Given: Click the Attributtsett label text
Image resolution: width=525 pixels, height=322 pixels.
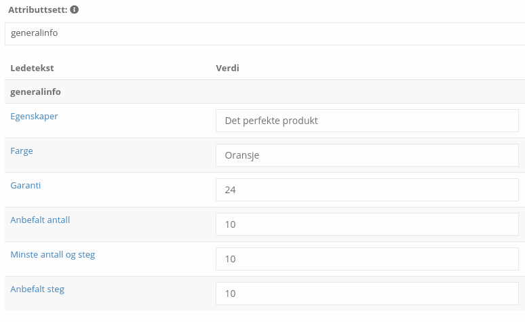Looking at the screenshot, I should 38,9.
